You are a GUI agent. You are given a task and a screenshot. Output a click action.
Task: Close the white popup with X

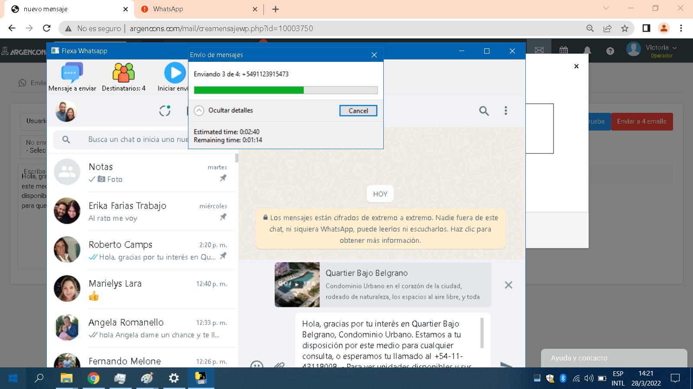(576, 66)
